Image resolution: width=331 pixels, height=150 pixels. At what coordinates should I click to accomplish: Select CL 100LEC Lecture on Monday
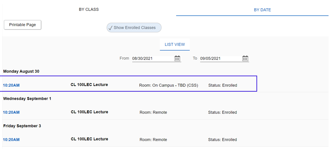89,85
